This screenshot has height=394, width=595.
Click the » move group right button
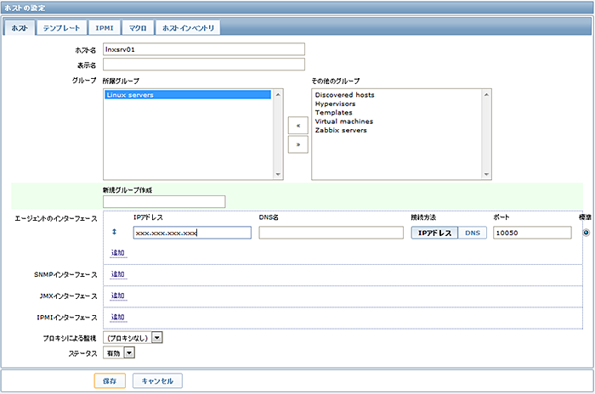pos(297,144)
